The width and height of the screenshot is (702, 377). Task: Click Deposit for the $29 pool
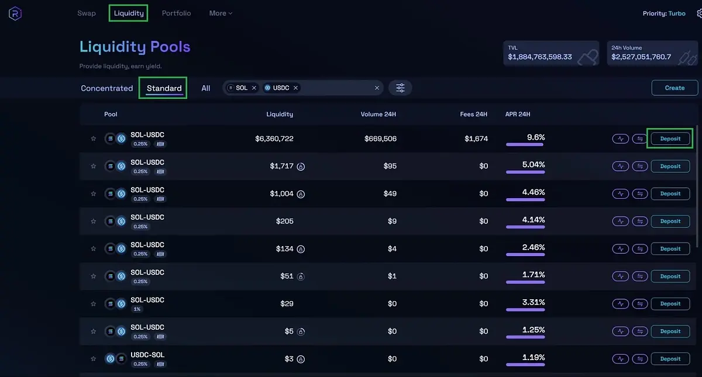(670, 304)
